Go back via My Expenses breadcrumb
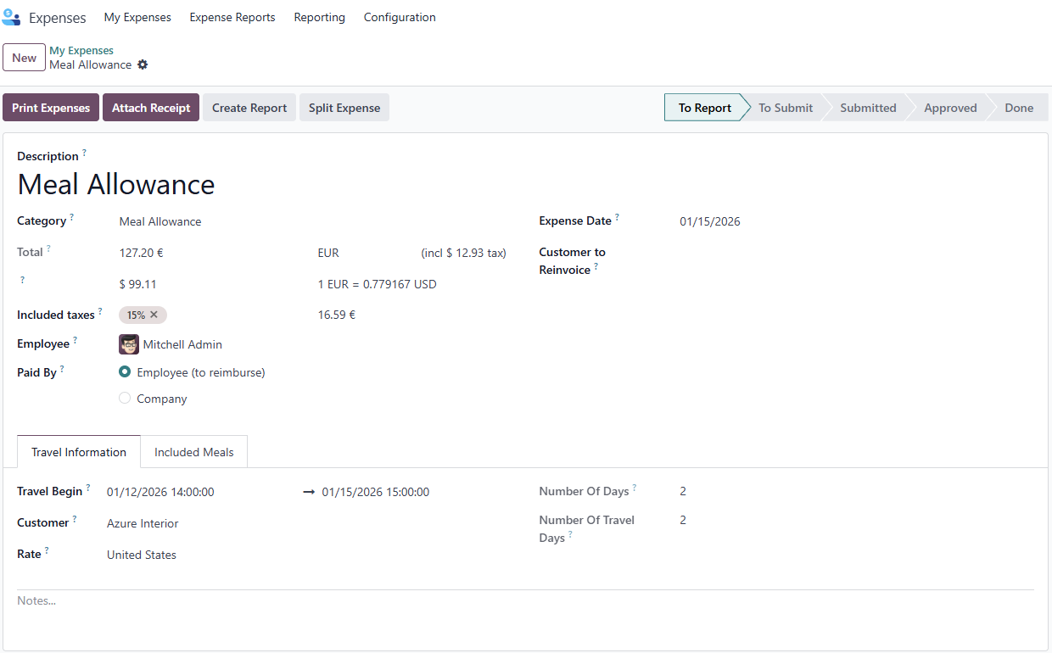Screen dimensions: 1052x653 coord(81,50)
